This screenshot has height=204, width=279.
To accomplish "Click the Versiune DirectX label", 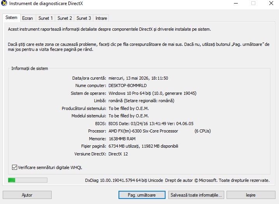I will click(x=90, y=154).
